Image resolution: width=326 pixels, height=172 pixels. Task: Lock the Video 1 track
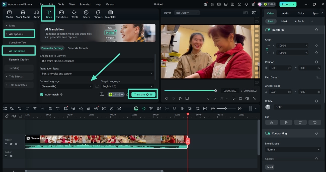(6, 144)
